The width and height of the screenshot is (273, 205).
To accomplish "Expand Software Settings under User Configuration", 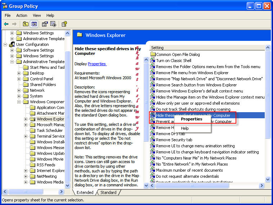I will coord(12,50).
